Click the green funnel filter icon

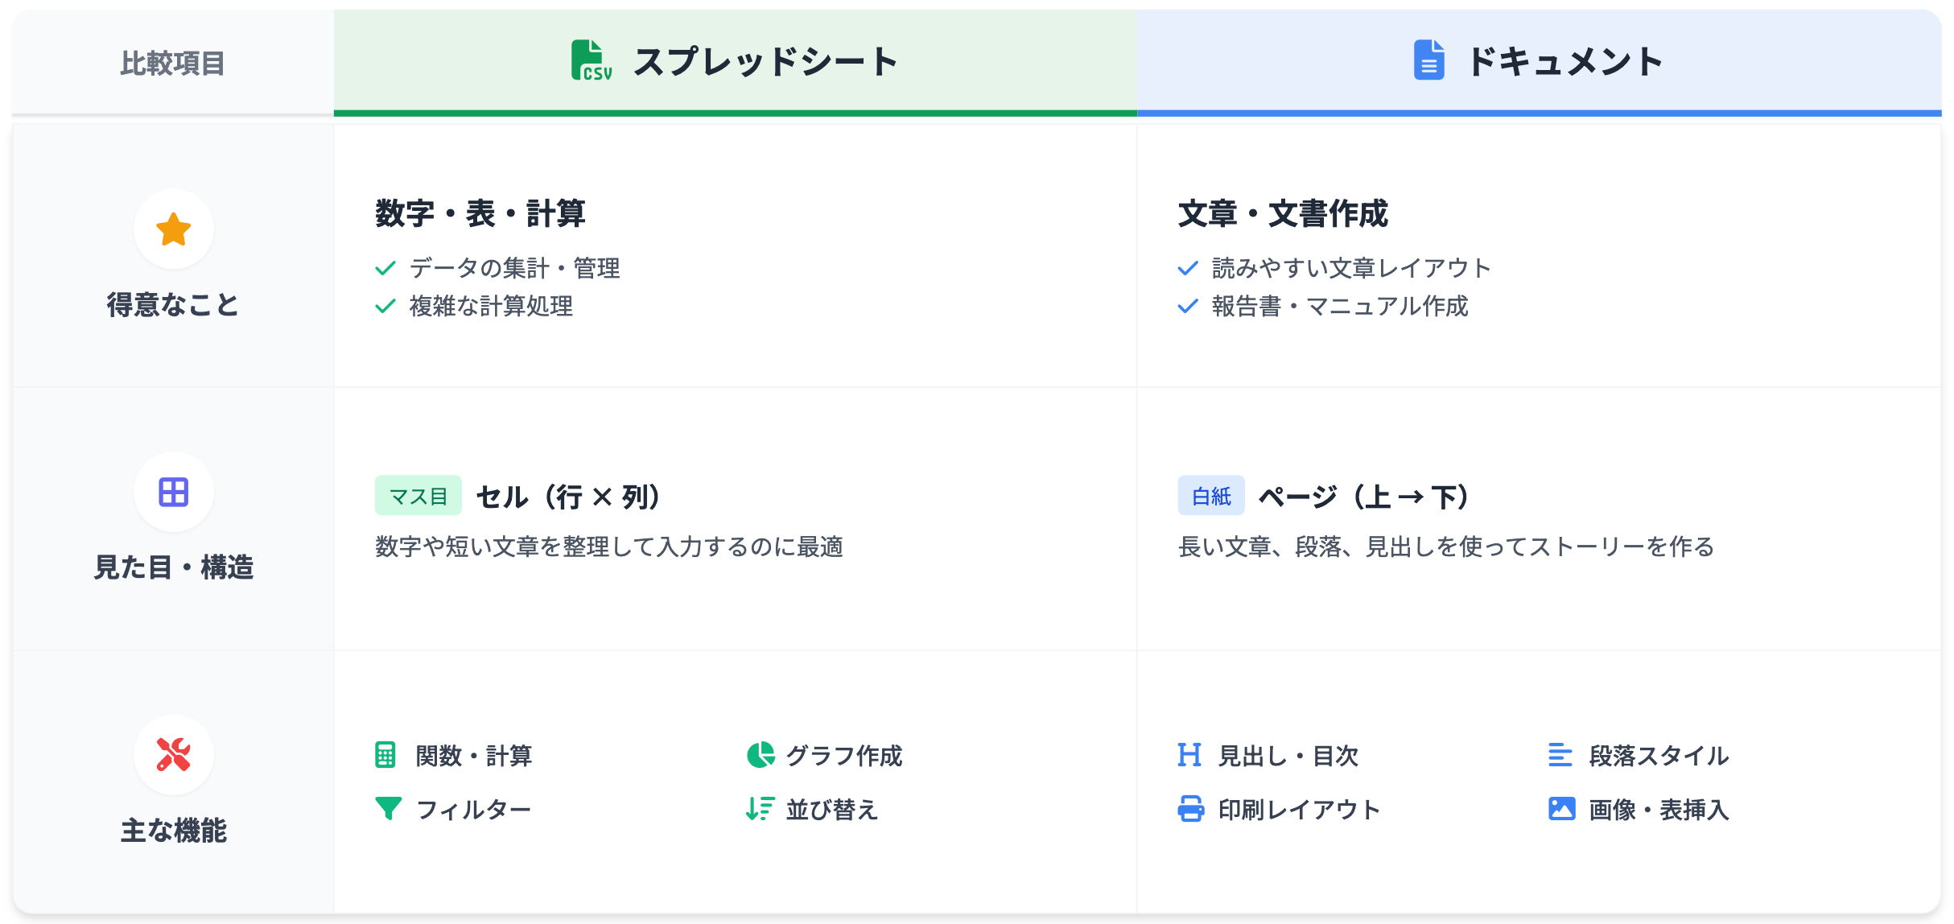click(x=388, y=808)
